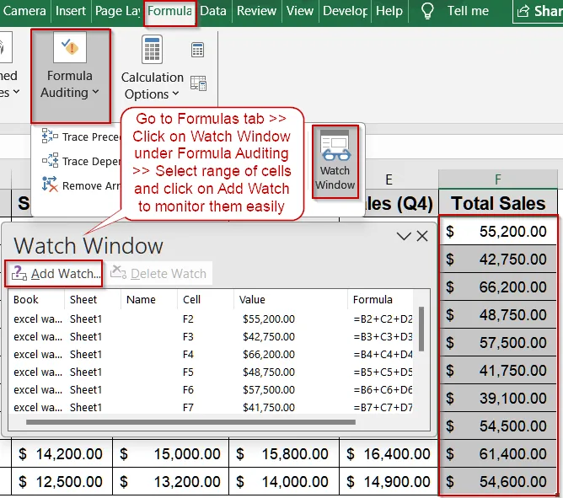Click the Share button

coord(538,12)
